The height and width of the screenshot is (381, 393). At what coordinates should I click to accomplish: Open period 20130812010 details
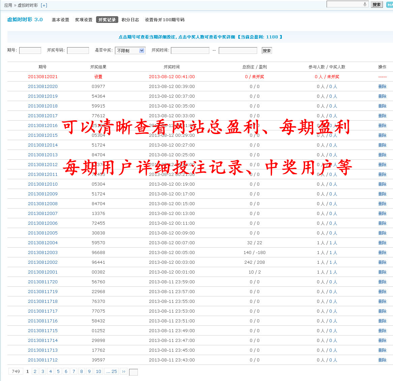[42, 184]
